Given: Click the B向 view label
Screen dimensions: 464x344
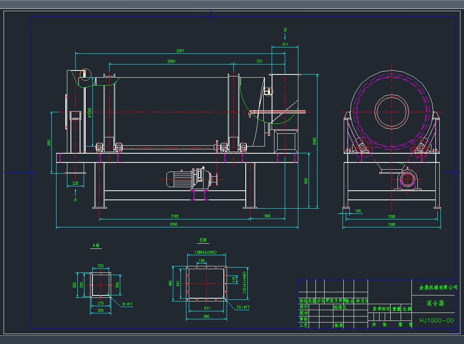Looking at the screenshot, I should (x=203, y=240).
